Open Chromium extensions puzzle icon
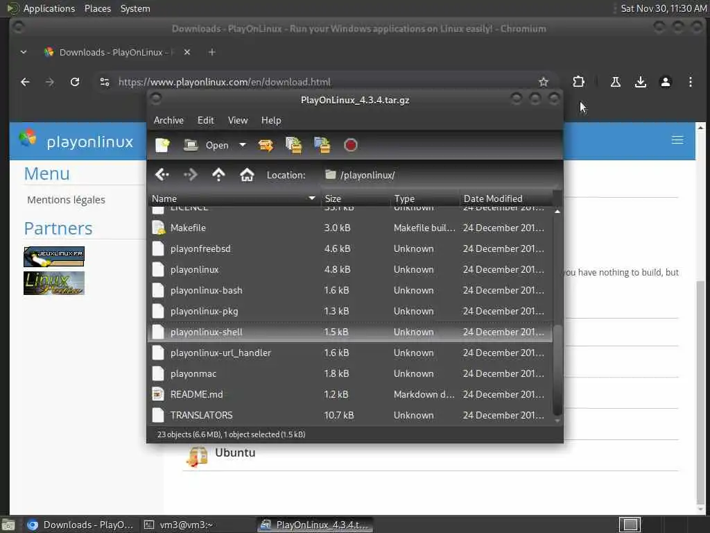The height and width of the screenshot is (533, 710). tap(578, 82)
